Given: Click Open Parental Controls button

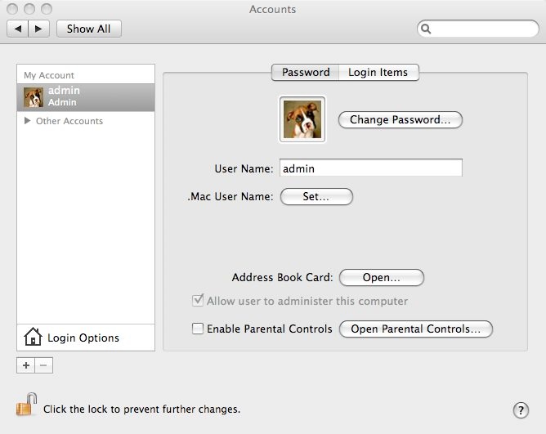Looking at the screenshot, I should 416,329.
